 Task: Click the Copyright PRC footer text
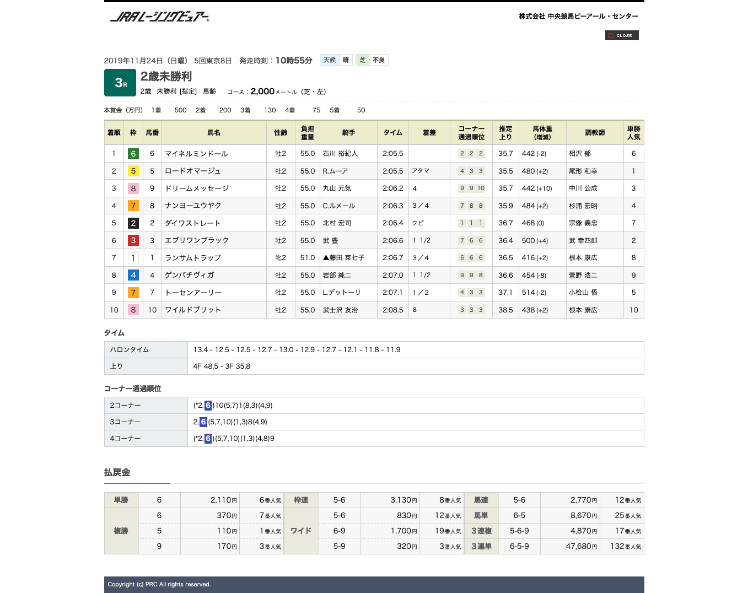[159, 584]
